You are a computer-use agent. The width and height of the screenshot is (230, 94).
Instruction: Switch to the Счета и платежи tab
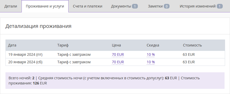pos(87,6)
